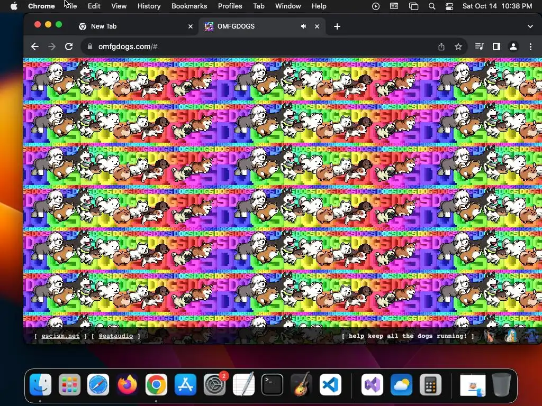
Task: Toggle the Chrome side panel
Action: (496, 47)
